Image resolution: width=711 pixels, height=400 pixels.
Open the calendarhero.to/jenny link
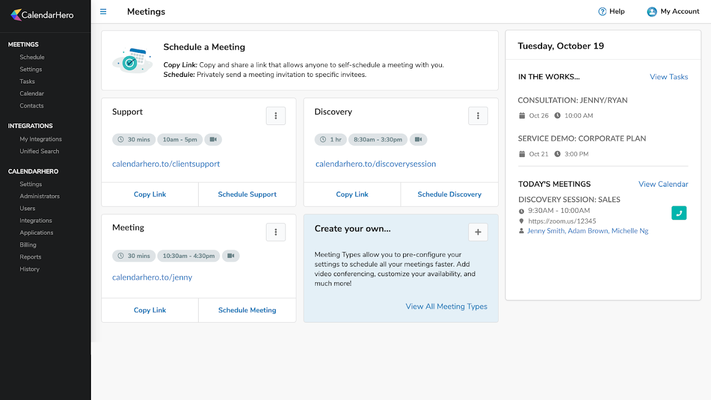click(x=152, y=277)
